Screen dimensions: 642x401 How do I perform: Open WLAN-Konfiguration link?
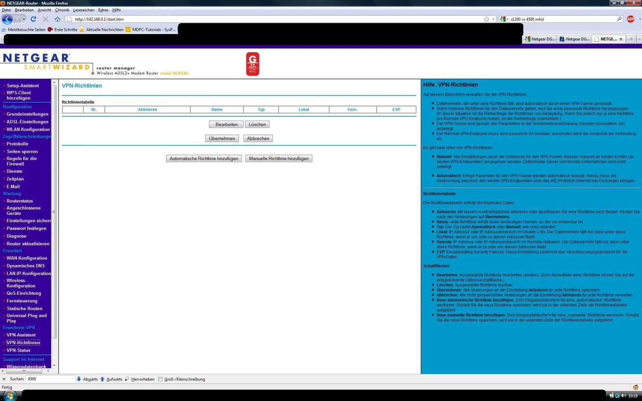pyautogui.click(x=28, y=130)
